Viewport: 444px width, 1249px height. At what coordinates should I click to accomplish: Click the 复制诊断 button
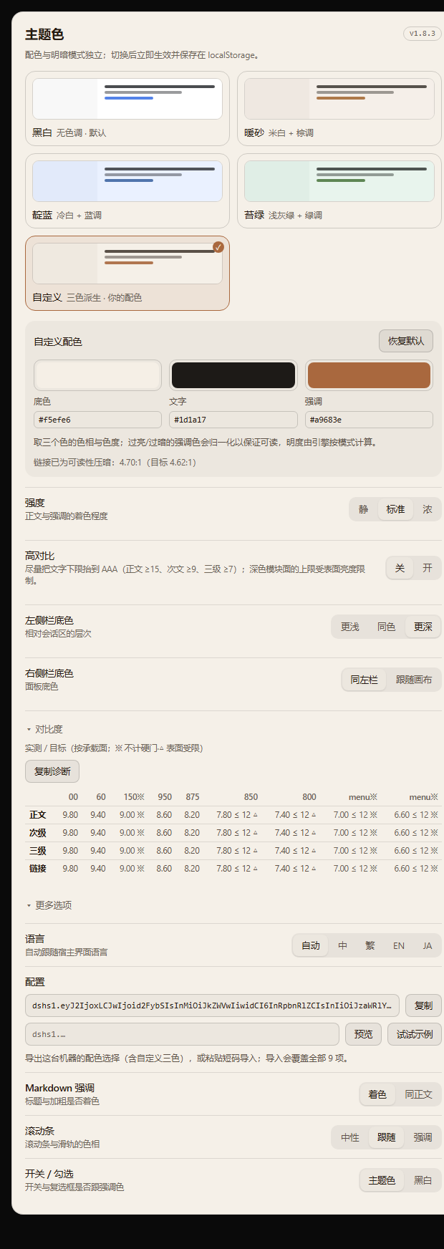(52, 771)
